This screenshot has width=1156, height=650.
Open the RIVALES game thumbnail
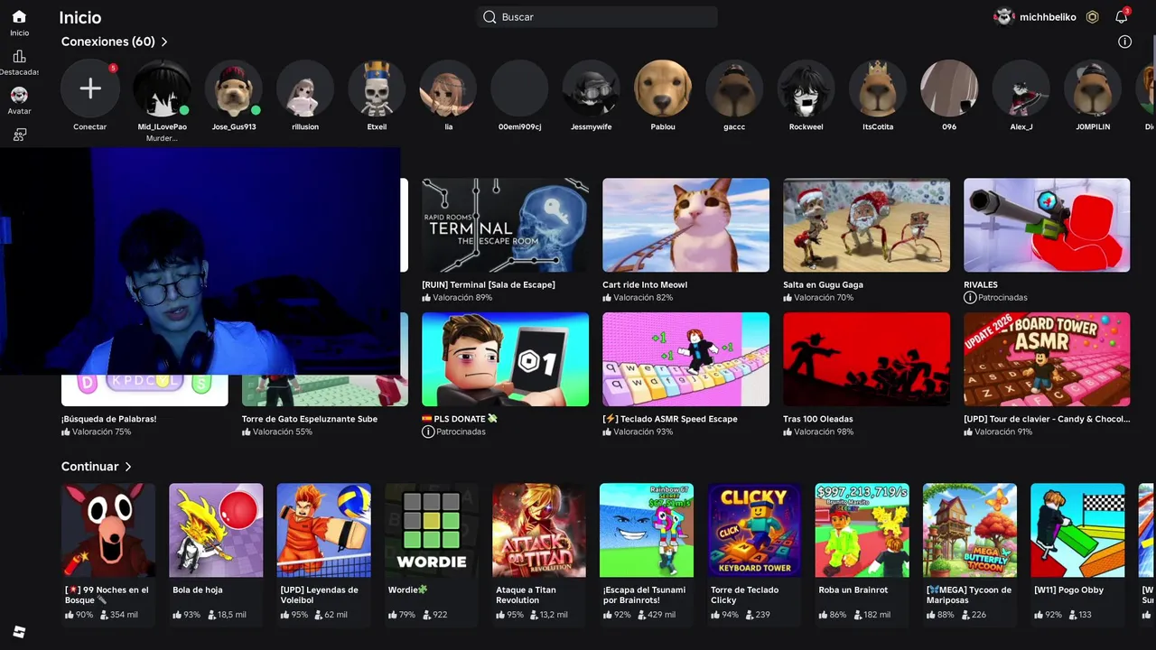point(1047,225)
